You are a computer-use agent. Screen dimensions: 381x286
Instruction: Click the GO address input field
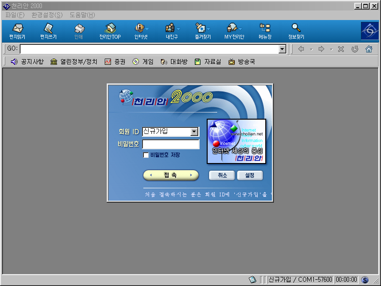(x=150, y=49)
